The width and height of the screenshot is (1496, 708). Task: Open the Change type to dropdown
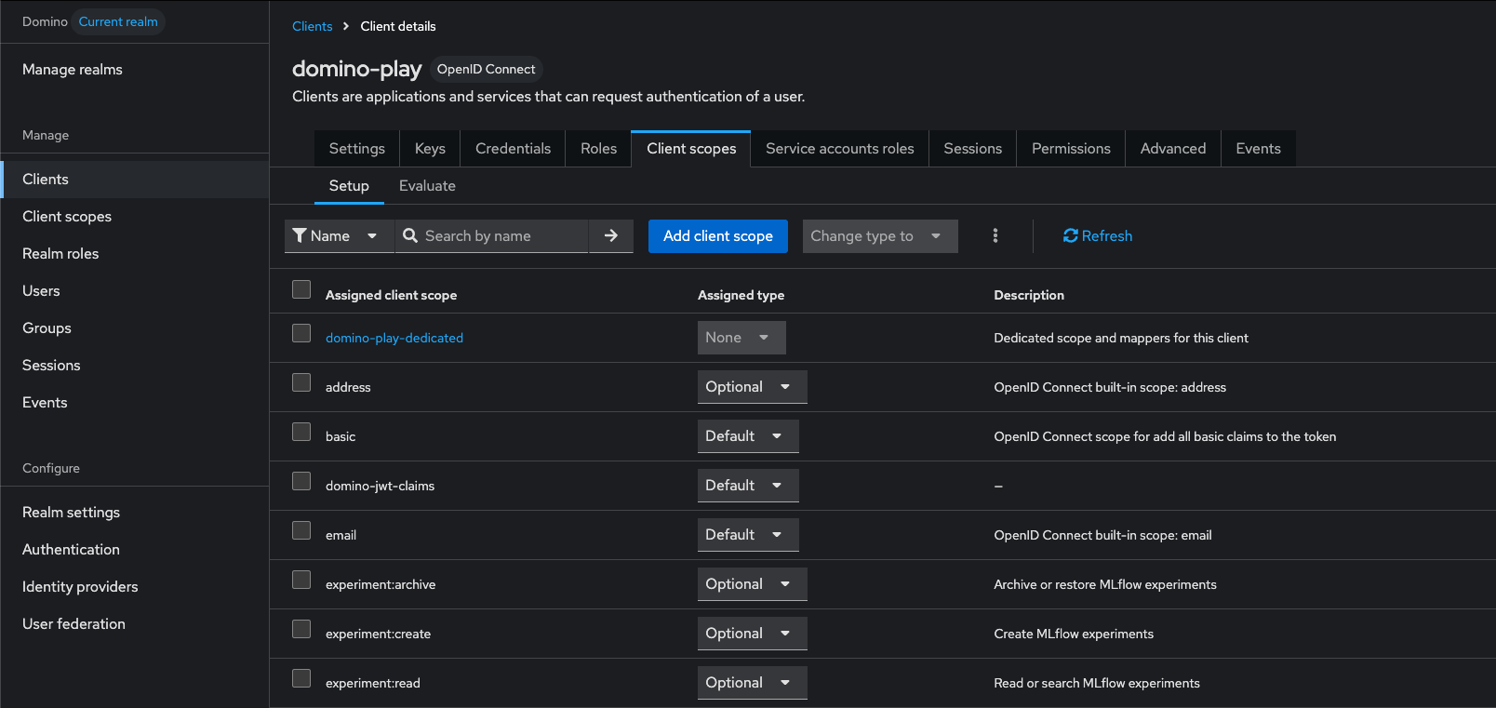880,236
